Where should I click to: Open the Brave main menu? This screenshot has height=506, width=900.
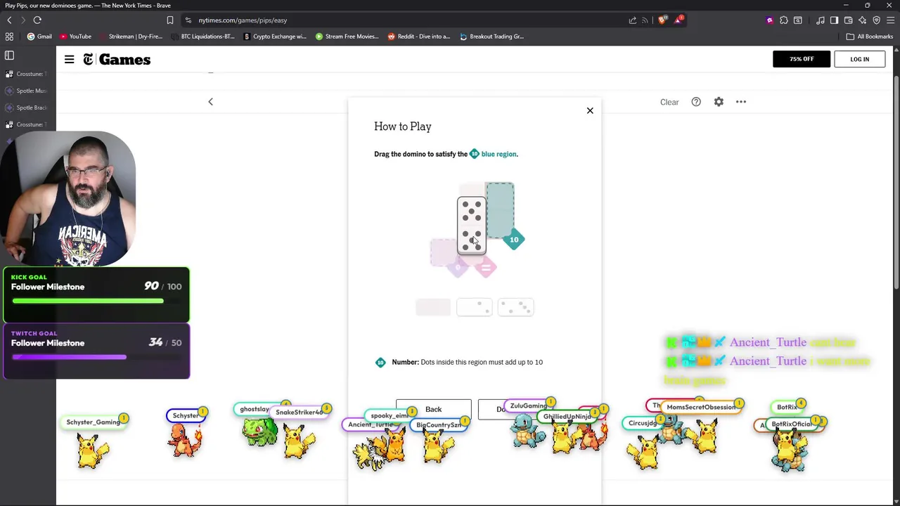point(891,20)
